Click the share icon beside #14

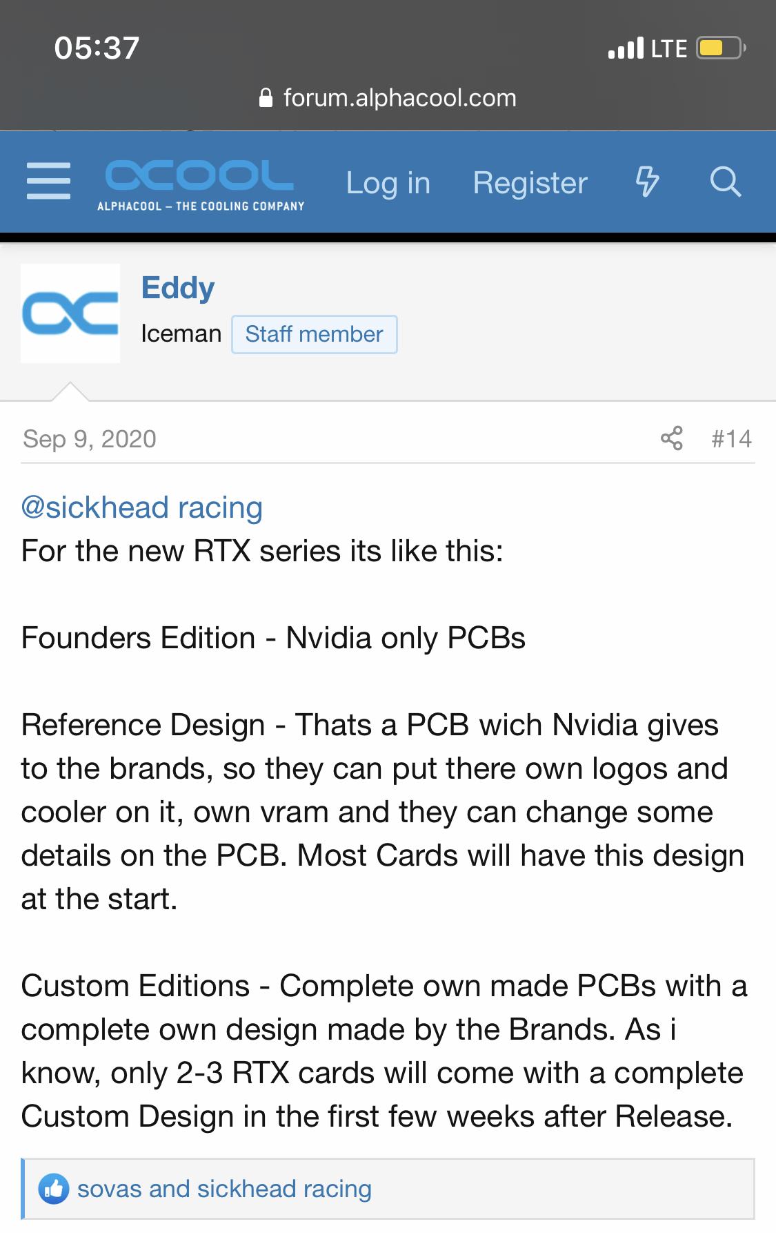[x=671, y=438]
